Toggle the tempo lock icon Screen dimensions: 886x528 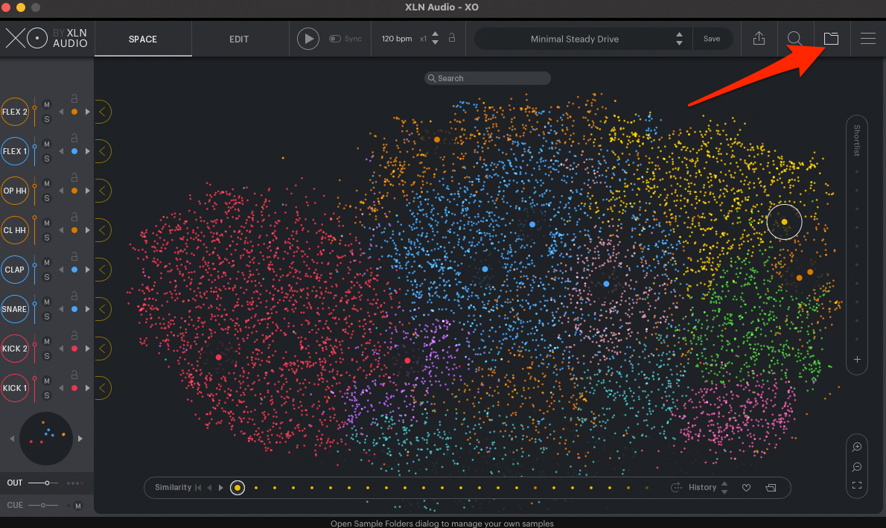point(451,39)
